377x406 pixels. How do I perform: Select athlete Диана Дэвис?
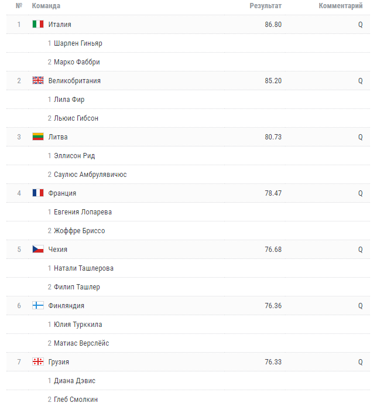(x=74, y=381)
